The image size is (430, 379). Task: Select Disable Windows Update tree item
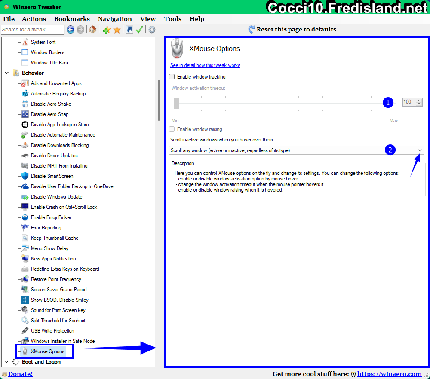(x=56, y=197)
